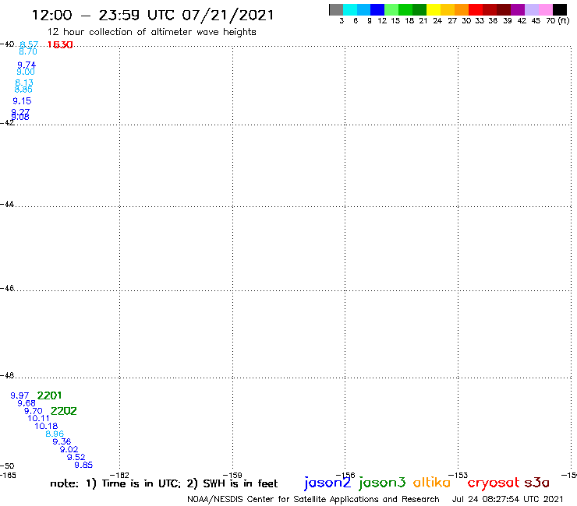Viewport: 577px width, 506px height.
Task: Select wave height value 10.18
Action: (46, 427)
